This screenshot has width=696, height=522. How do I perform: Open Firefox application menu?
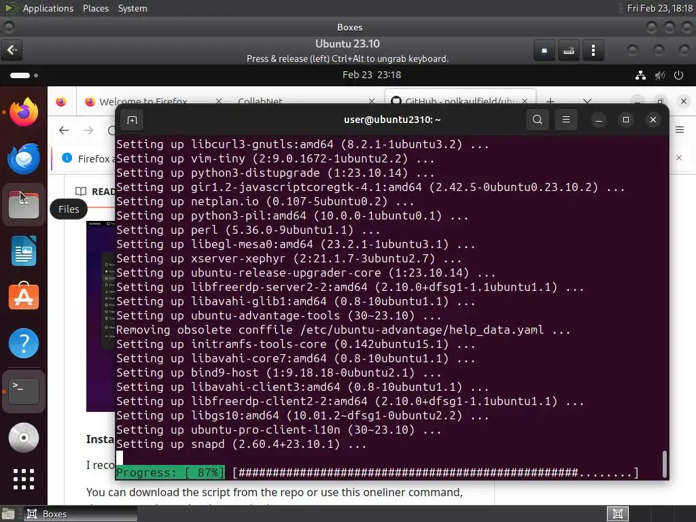tap(680, 130)
